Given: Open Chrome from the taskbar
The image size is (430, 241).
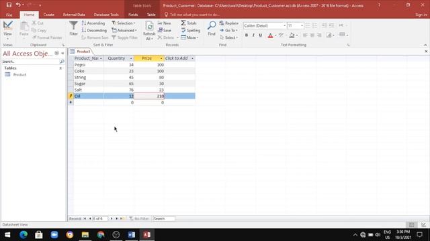Looking at the screenshot, I should click(x=101, y=235).
